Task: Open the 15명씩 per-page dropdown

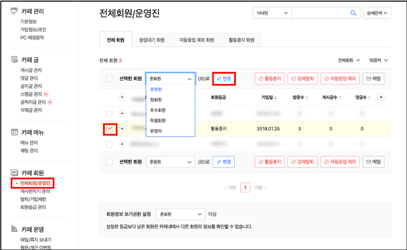Action: click(378, 60)
